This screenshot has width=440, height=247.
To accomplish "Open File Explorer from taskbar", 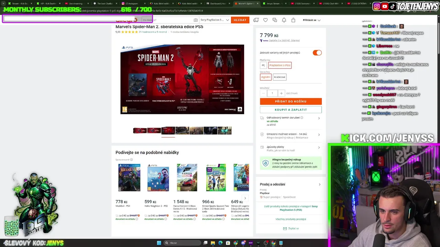I will click(x=213, y=243).
